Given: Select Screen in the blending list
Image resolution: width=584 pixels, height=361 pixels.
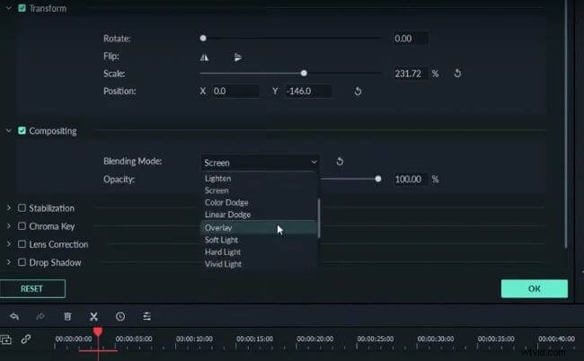Looking at the screenshot, I should tap(259, 190).
